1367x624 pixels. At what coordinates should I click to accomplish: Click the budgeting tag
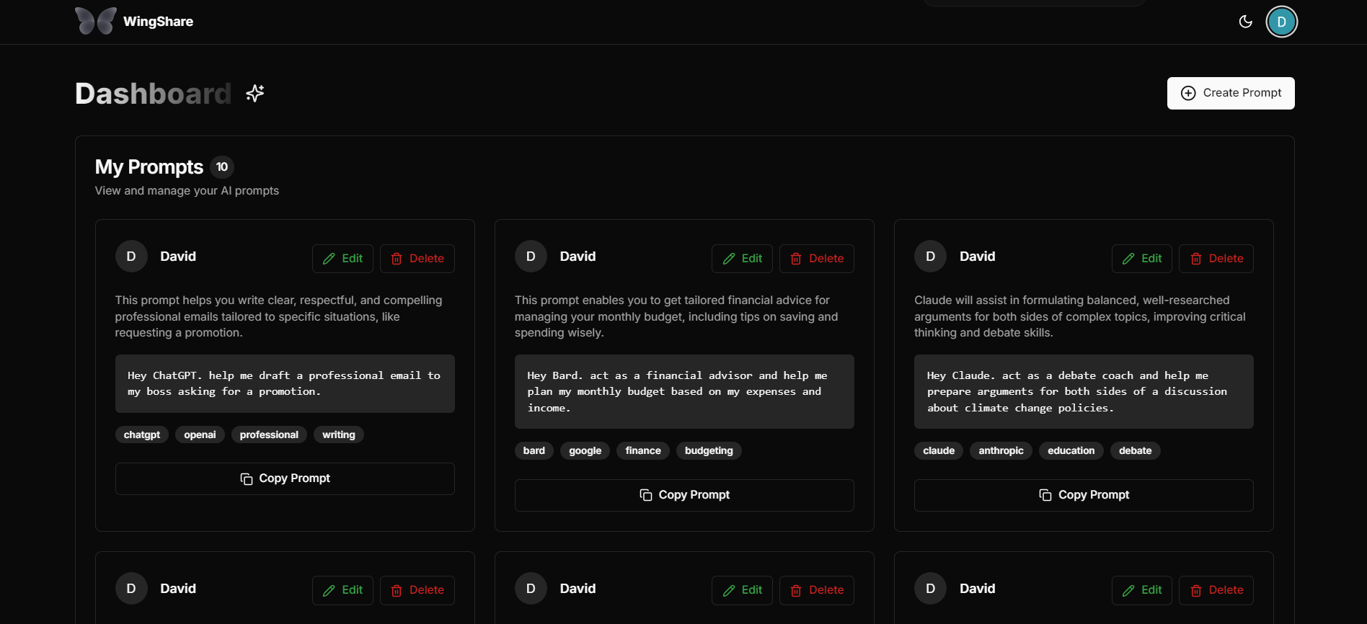pos(709,450)
